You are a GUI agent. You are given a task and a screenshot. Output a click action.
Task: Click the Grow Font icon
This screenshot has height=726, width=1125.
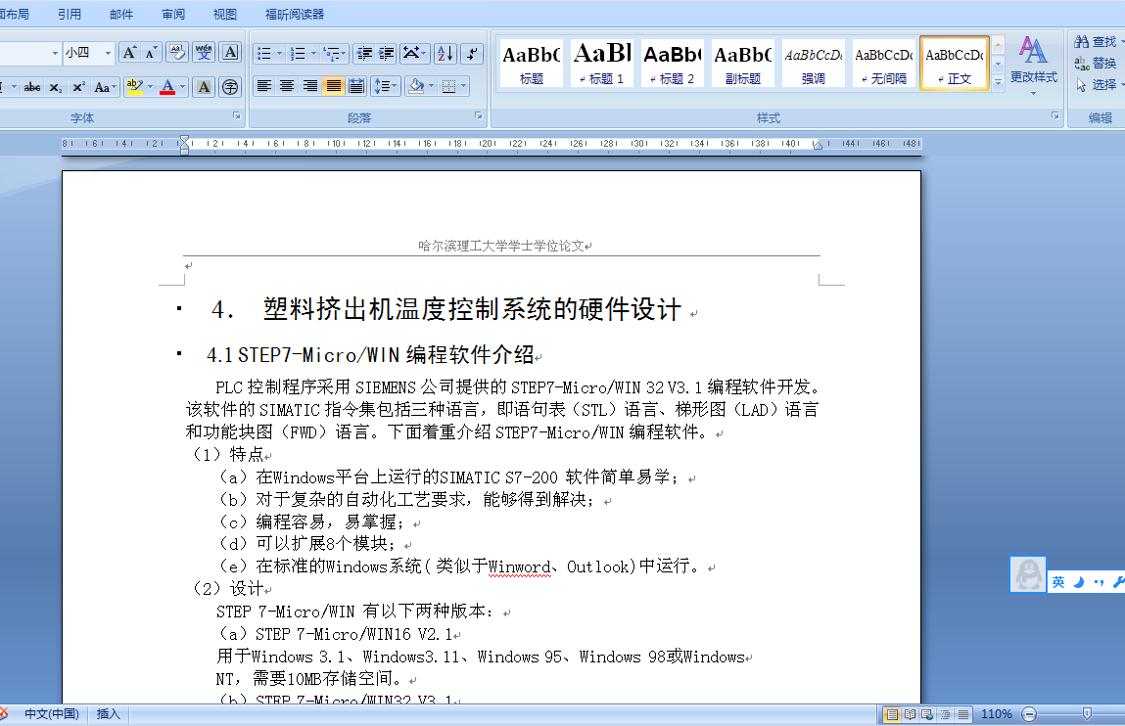click(127, 52)
